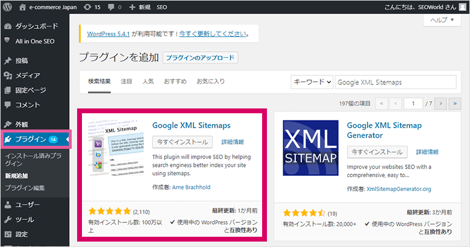This screenshot has width=470, height=247.
Task: Open Google XML Sitemap Generator title link
Action: (x=384, y=130)
